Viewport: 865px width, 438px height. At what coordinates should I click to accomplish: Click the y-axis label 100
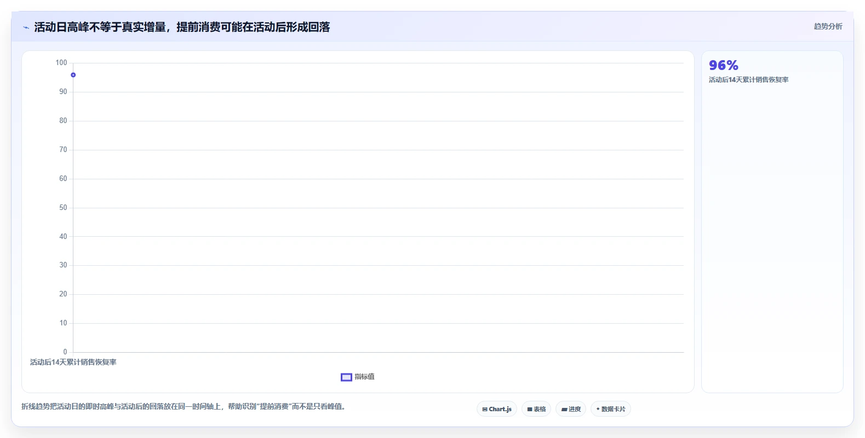coord(61,63)
